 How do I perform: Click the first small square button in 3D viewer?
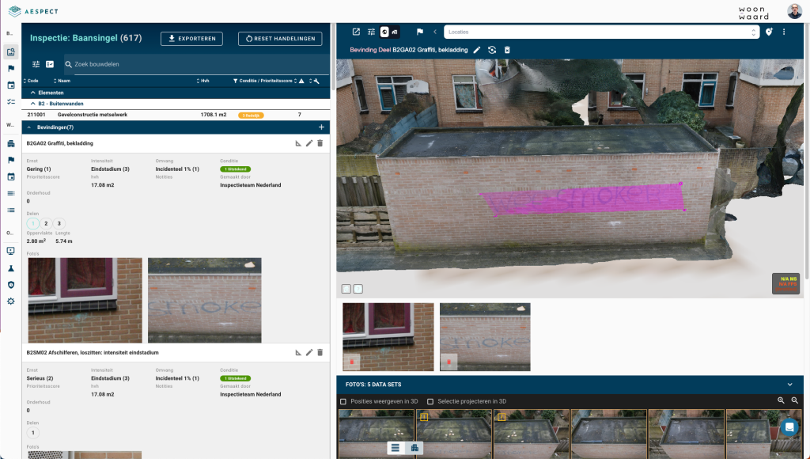(x=346, y=289)
